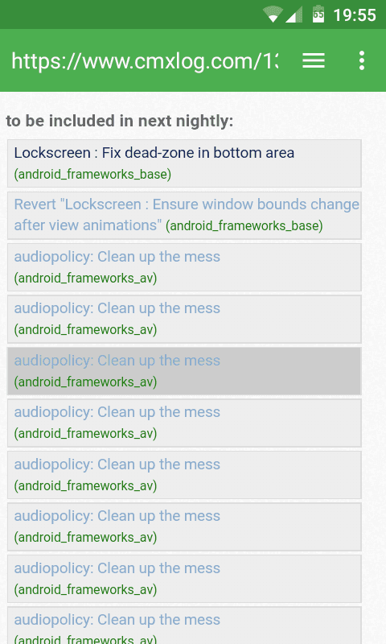
Task: Click 'to be included in next nightly' heading
Action: [119, 122]
